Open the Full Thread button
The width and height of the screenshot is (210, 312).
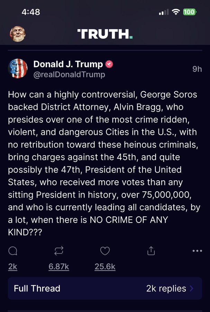(x=37, y=288)
